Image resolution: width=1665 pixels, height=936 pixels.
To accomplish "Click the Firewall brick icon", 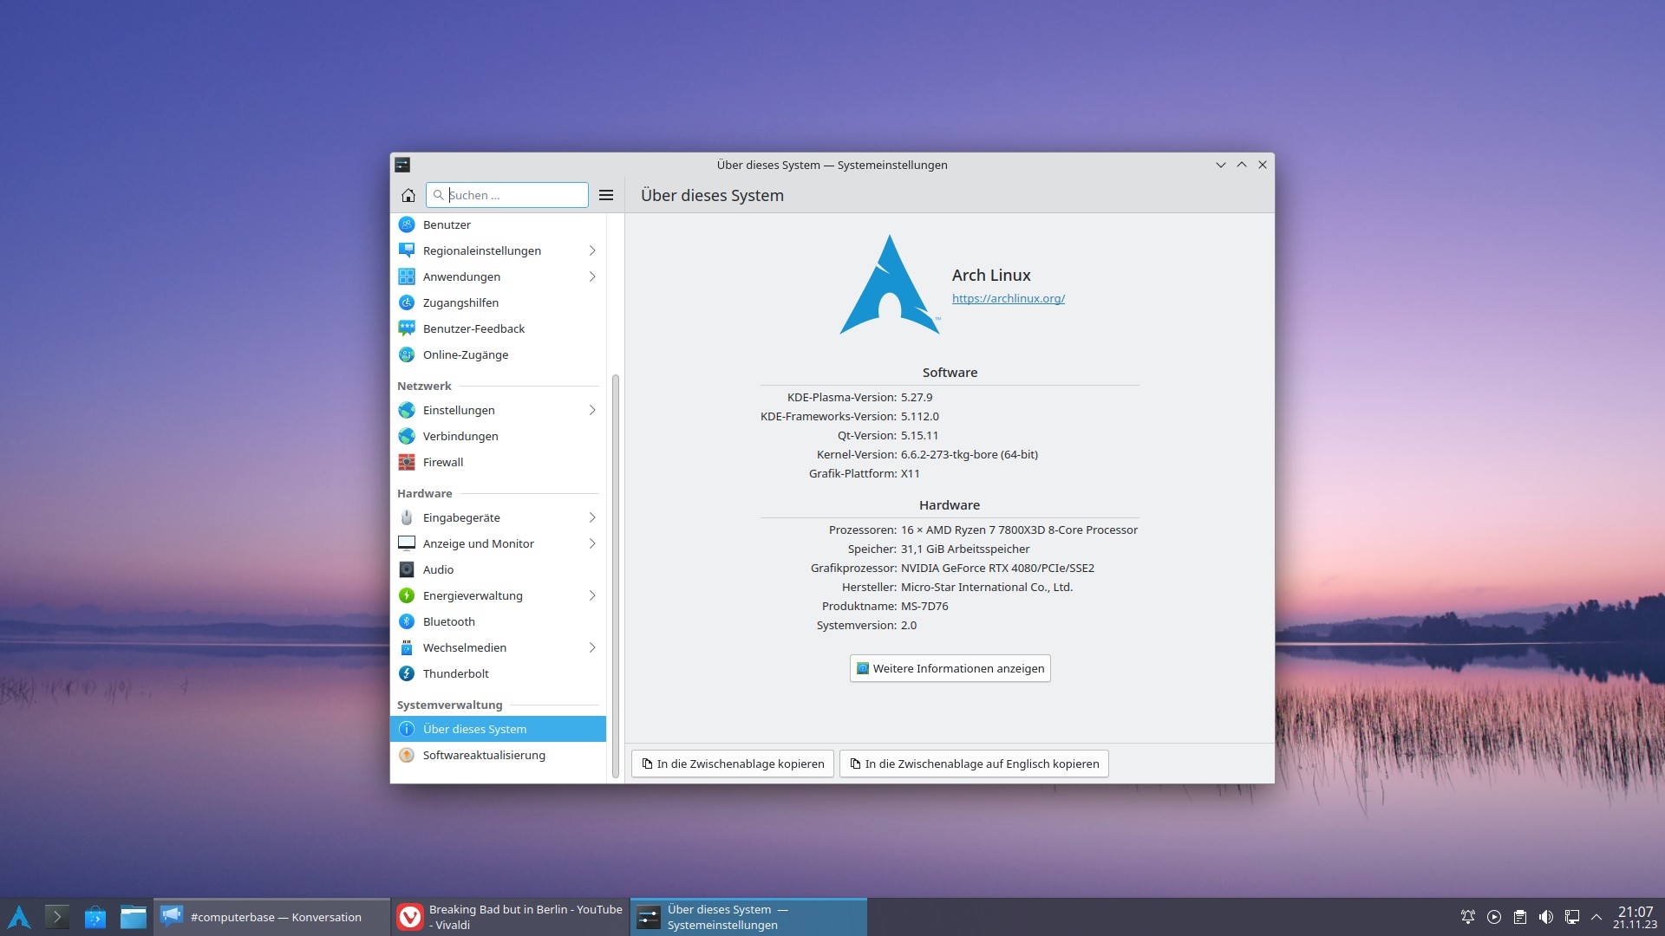I will pyautogui.click(x=407, y=462).
